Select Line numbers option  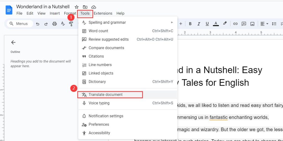tap(128, 65)
